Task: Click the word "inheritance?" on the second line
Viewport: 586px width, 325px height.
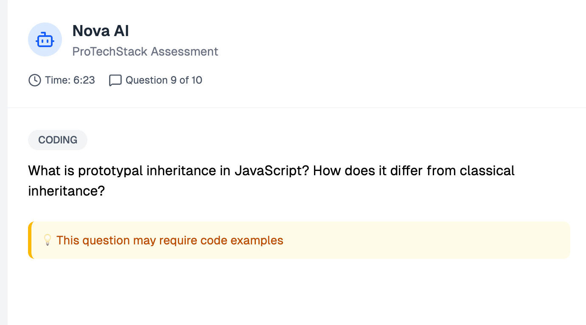Action: (x=66, y=191)
